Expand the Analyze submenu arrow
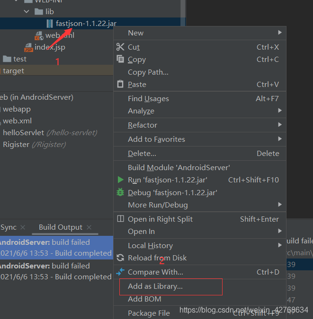 (x=280, y=111)
